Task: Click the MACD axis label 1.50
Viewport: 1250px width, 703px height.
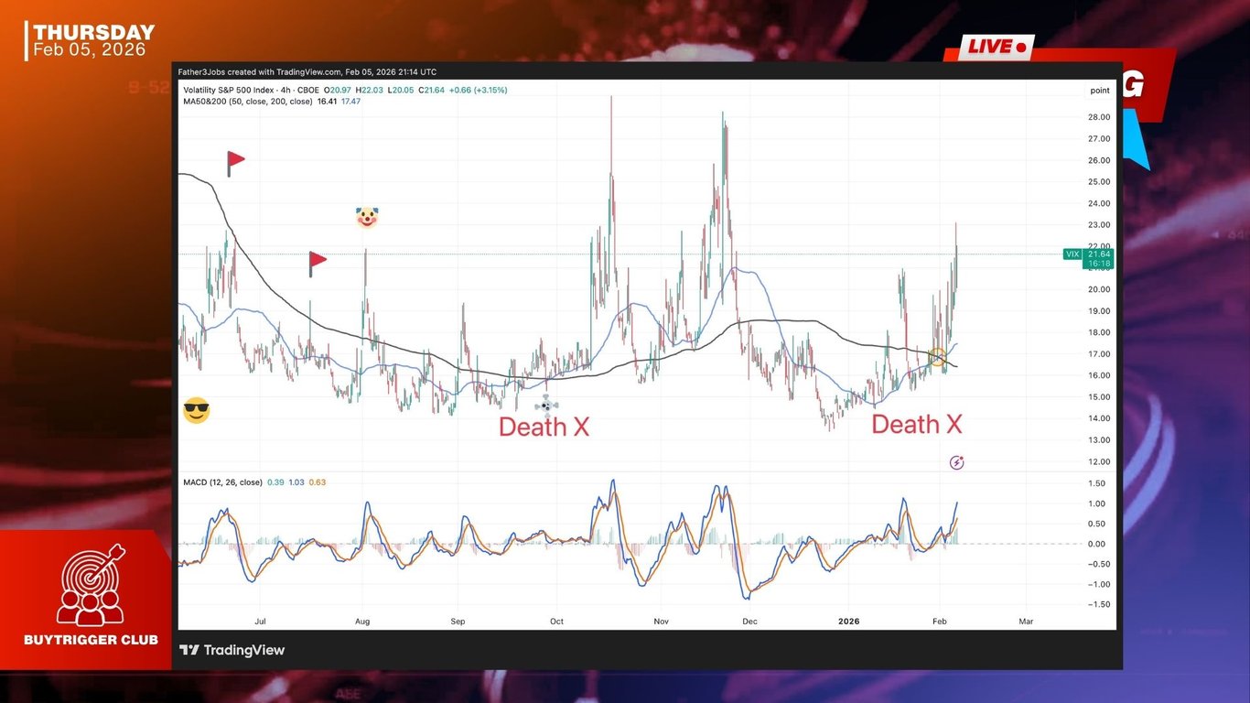Action: [x=1097, y=483]
